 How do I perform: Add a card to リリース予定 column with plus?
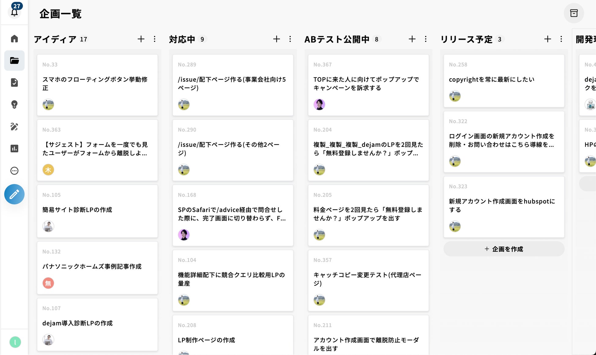pyautogui.click(x=547, y=39)
